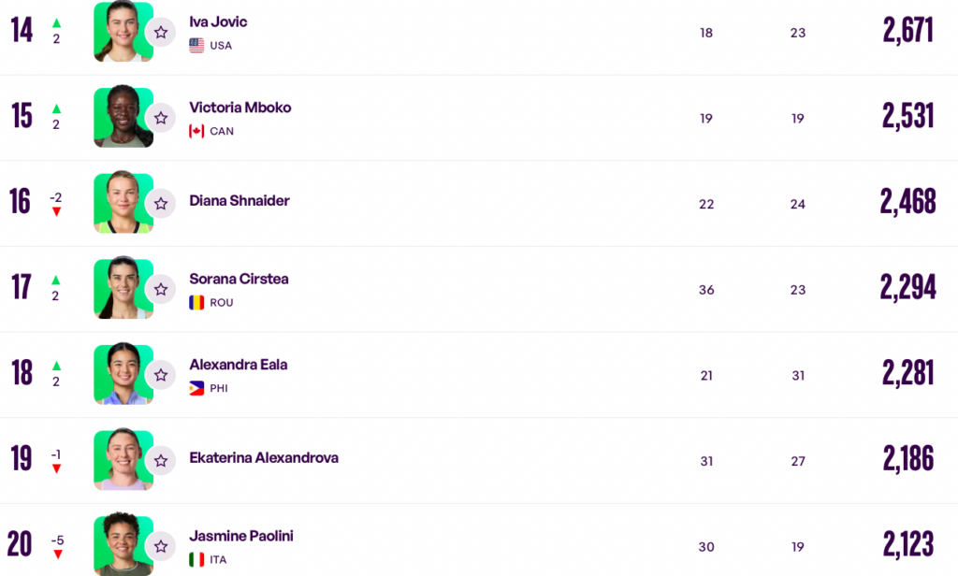Viewport: 958px width, 576px height.
Task: View Sorana Cirstea's player page
Action: tap(239, 280)
